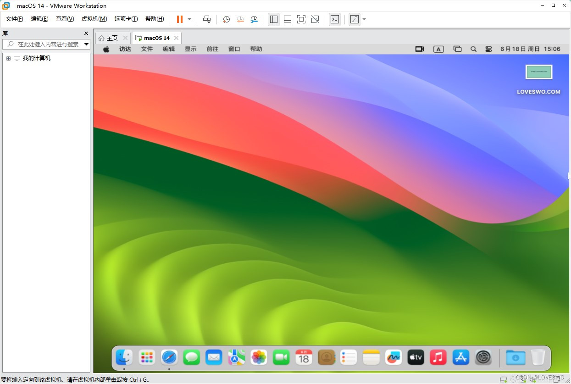571x384 pixels.
Task: Open Finder from the Dock
Action: pyautogui.click(x=124, y=357)
